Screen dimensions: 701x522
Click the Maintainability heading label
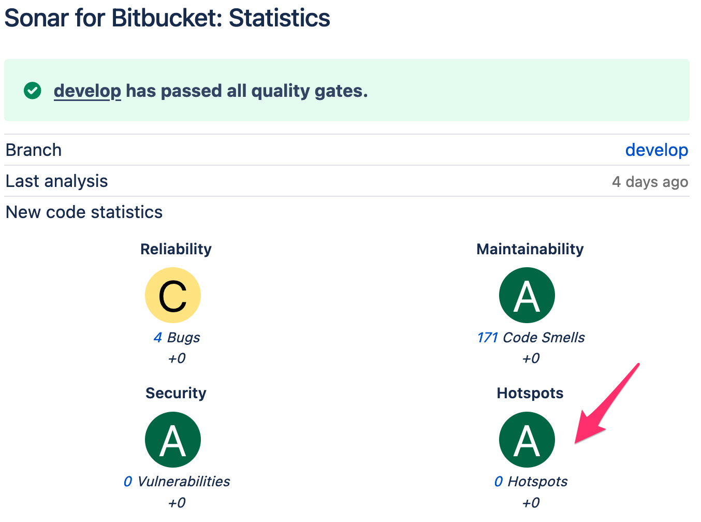pos(530,249)
